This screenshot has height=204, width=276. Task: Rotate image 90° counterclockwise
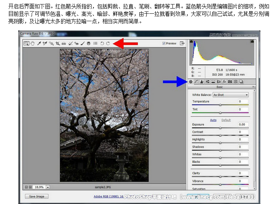point(102,43)
